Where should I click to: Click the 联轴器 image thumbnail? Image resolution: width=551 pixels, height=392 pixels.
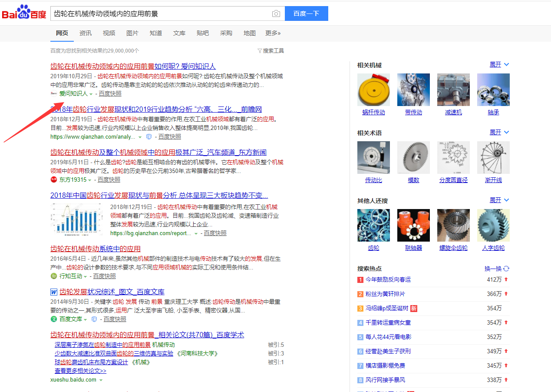click(413, 225)
